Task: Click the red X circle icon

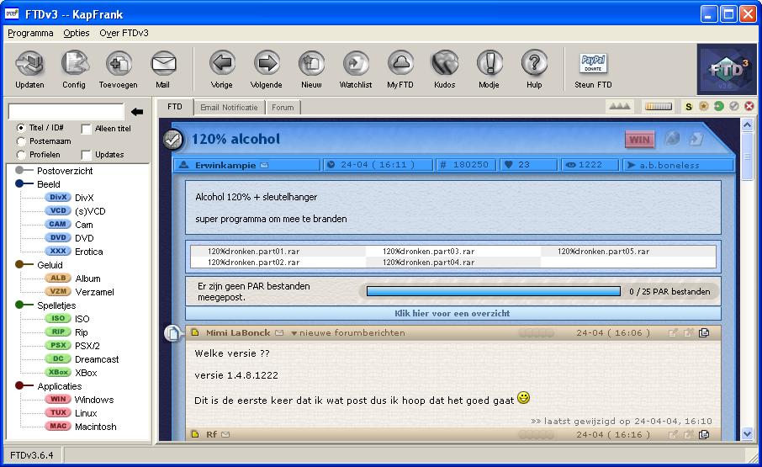Action: pos(749,106)
